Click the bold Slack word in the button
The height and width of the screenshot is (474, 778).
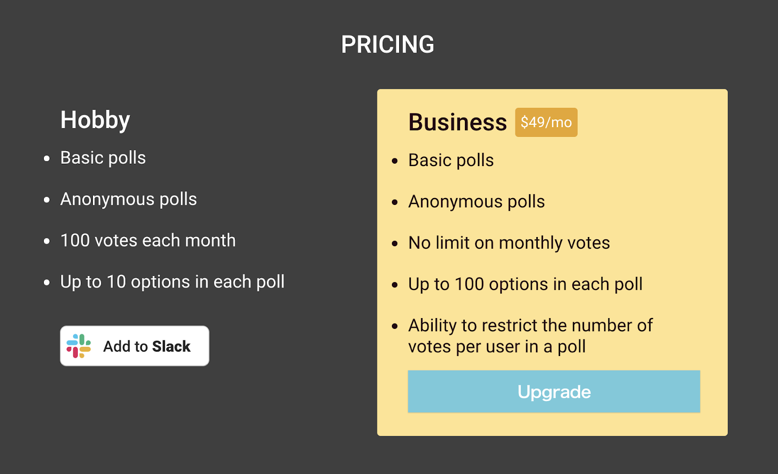click(171, 346)
